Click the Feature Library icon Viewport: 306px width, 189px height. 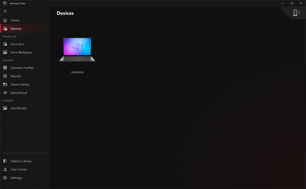(5, 161)
